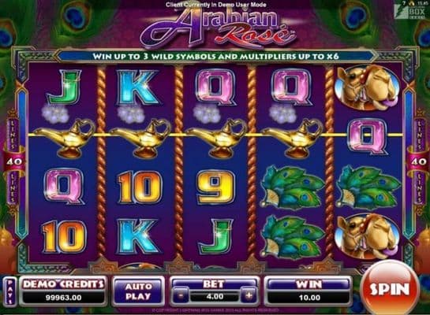Click the yellow 9 symbol
The image size is (430, 315).
(216, 187)
